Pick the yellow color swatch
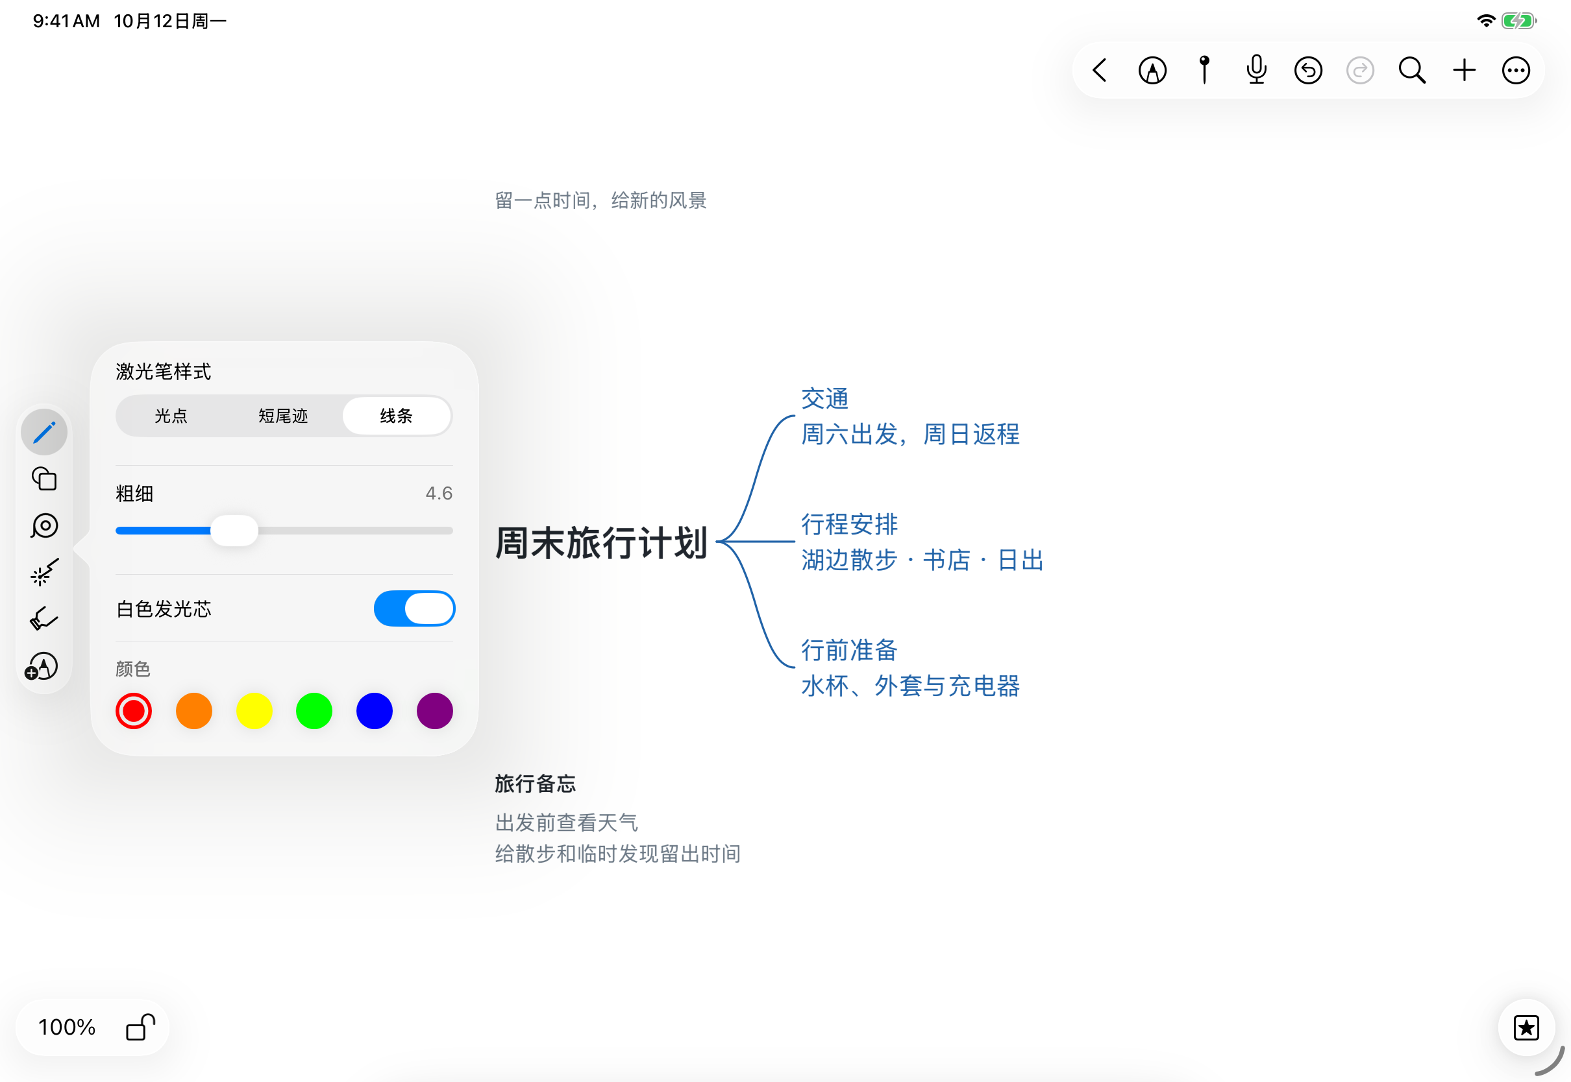Image resolution: width=1571 pixels, height=1082 pixels. 254,710
